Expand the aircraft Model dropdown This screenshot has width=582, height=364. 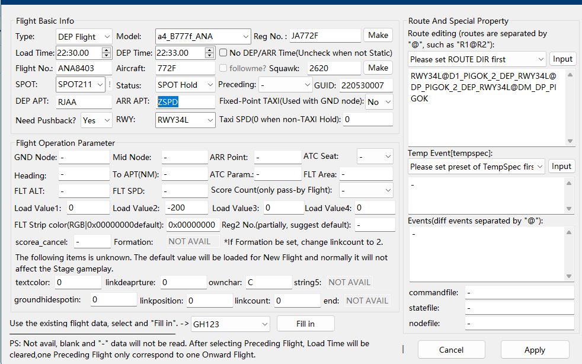coord(203,37)
